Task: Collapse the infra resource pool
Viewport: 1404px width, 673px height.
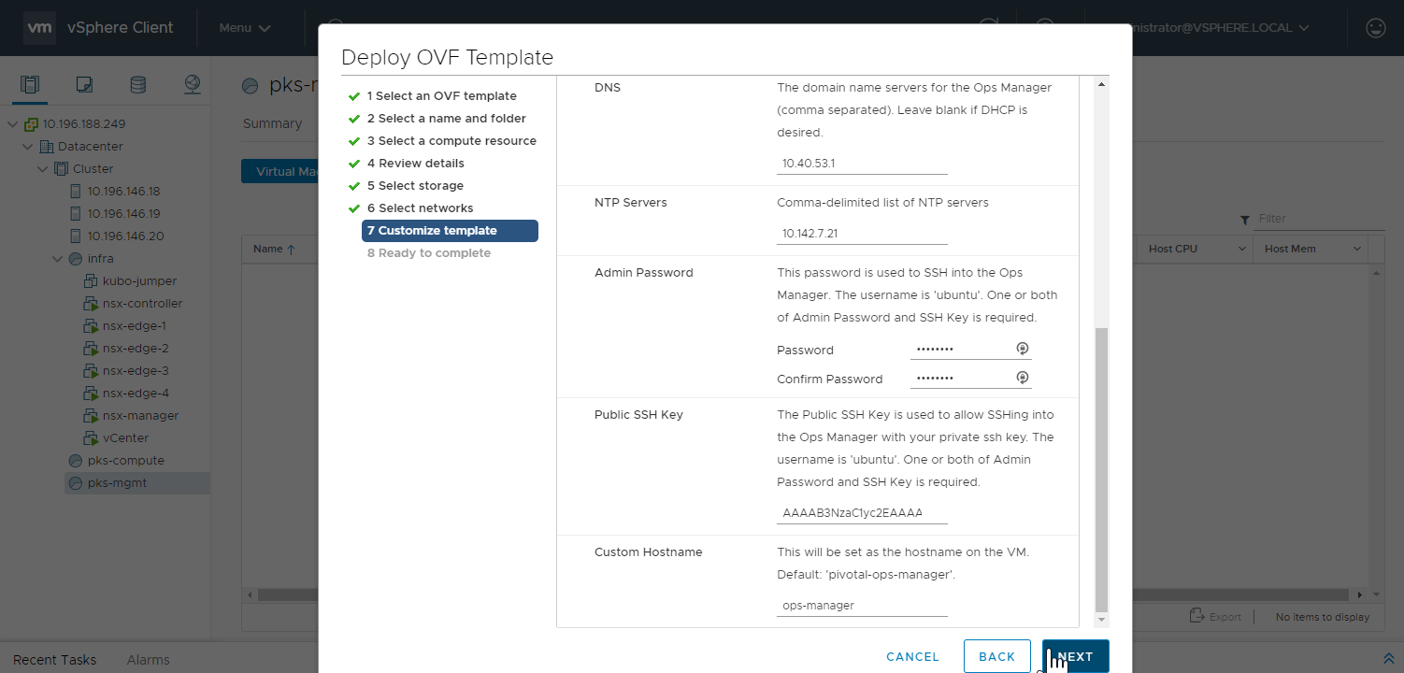Action: click(x=59, y=259)
